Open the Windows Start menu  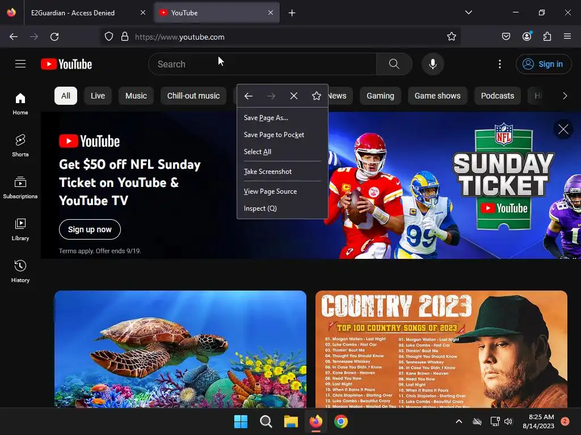coord(241,421)
